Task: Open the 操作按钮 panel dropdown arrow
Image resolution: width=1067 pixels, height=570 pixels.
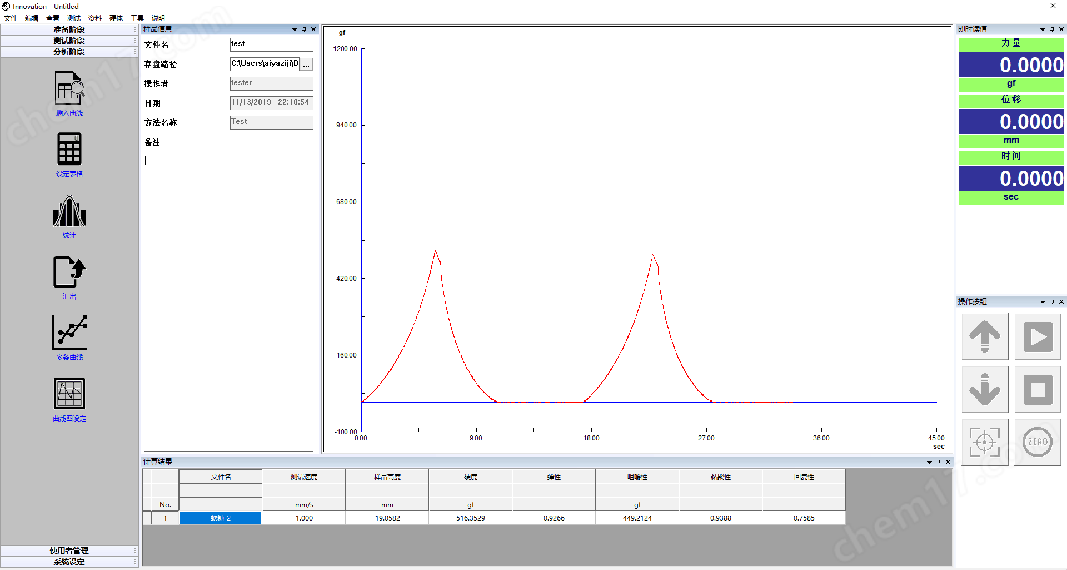Action: (x=1043, y=302)
